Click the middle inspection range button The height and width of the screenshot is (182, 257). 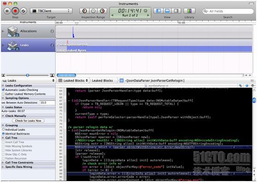93,11
